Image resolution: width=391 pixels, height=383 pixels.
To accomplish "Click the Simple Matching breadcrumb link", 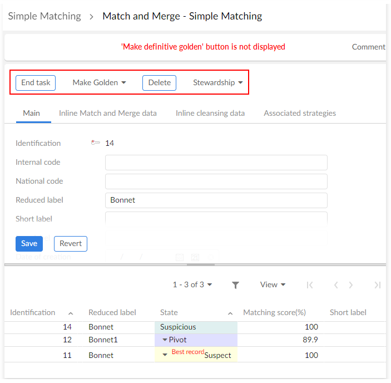I will pos(44,16).
